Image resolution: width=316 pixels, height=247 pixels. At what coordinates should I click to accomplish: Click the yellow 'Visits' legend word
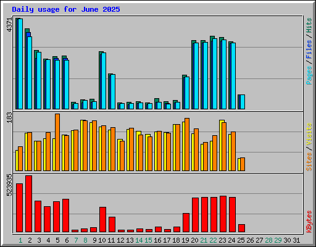[x=309, y=135]
